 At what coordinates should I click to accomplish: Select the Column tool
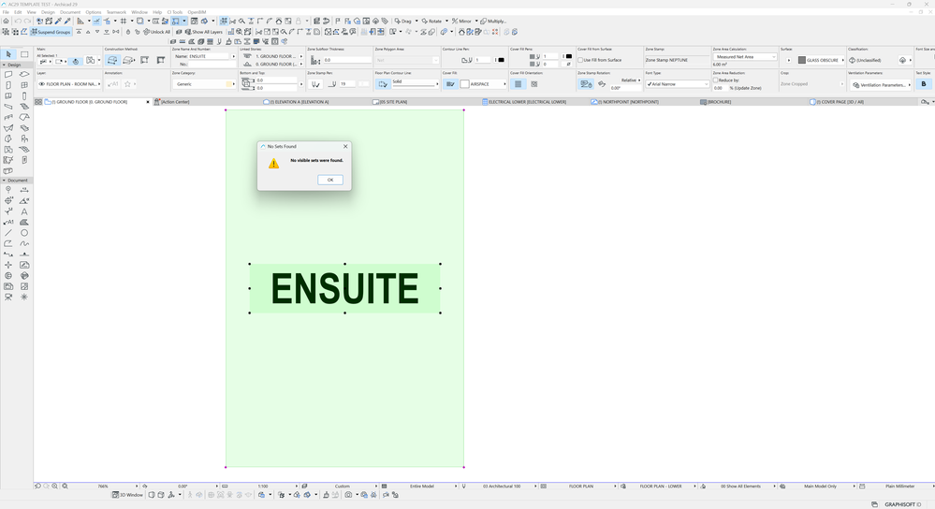(24, 96)
